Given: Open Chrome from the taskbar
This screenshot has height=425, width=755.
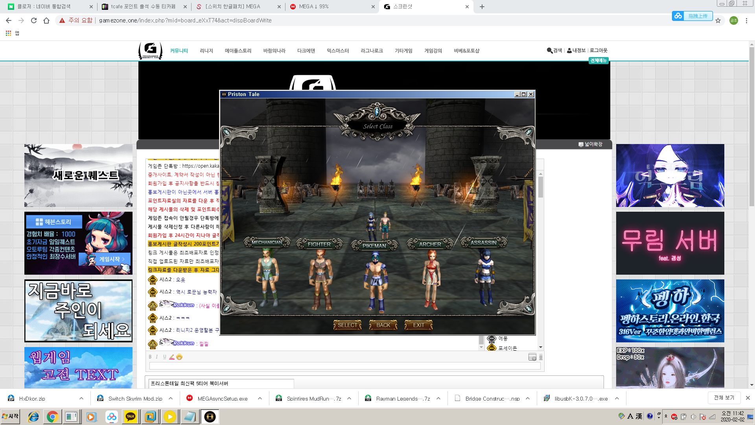Looking at the screenshot, I should pyautogui.click(x=52, y=416).
